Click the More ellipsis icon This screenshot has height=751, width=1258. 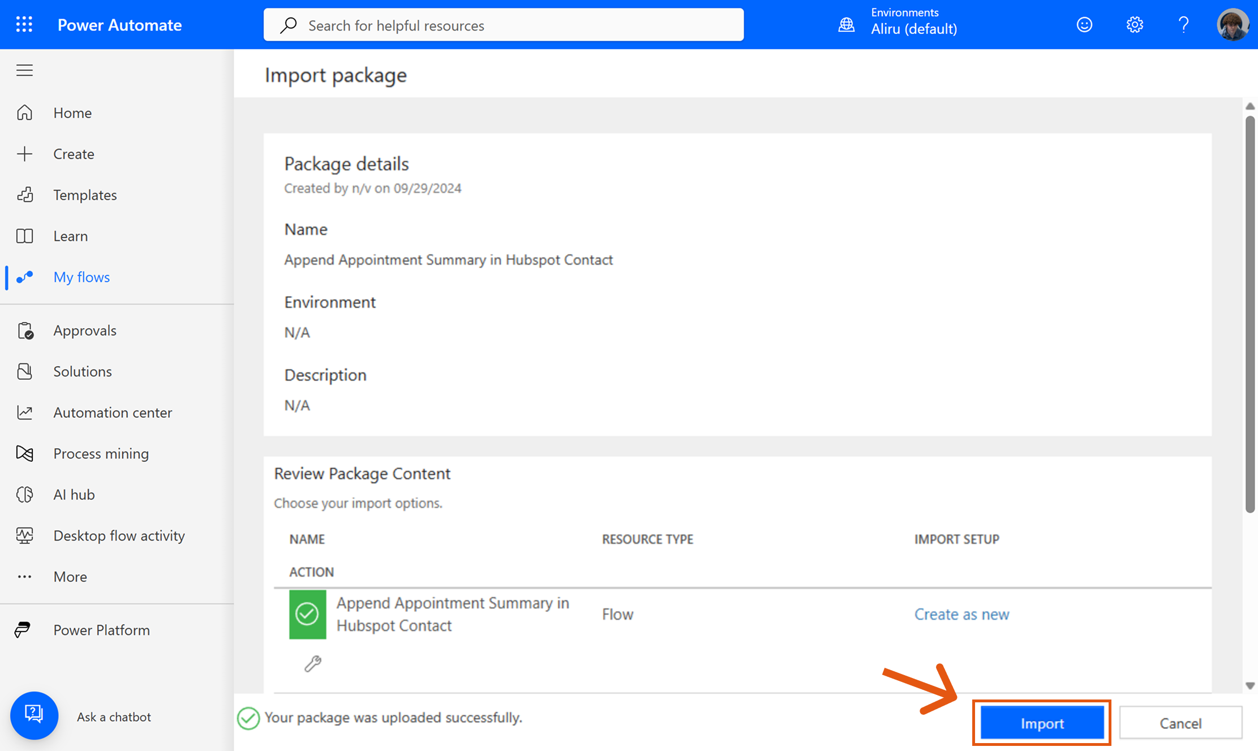24,577
